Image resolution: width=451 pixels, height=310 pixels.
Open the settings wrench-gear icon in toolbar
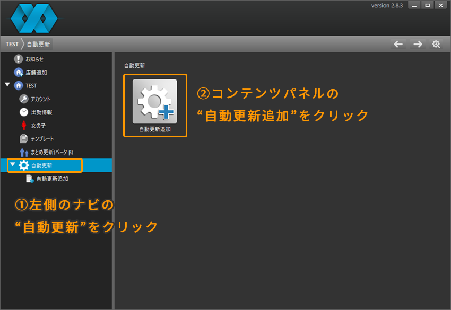[436, 44]
